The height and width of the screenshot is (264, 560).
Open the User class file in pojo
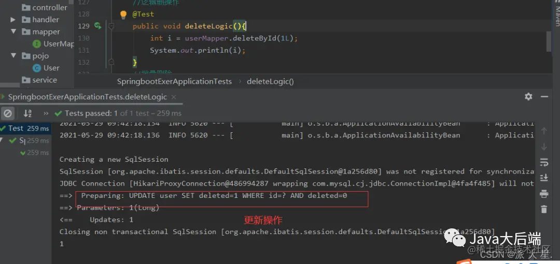pyautogui.click(x=46, y=68)
